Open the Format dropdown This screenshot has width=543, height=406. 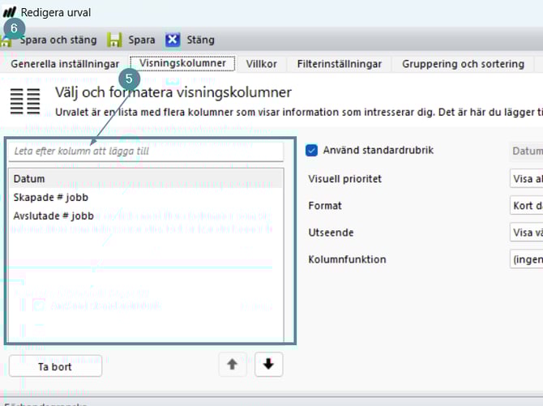(x=526, y=206)
